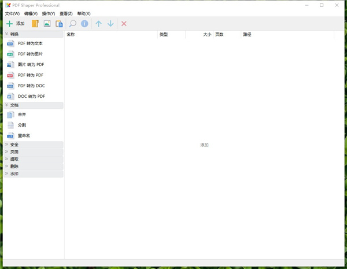Select PDF 转为图片 option

tap(30, 54)
